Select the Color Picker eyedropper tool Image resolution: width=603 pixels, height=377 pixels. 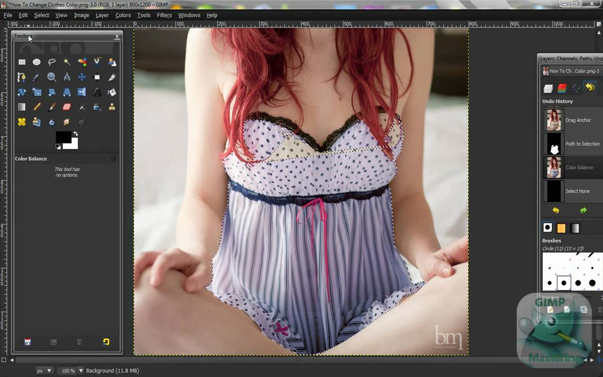pos(37,77)
